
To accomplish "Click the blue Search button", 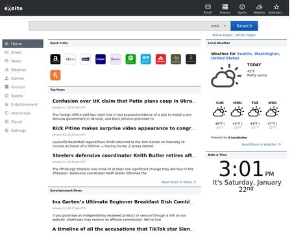I will (x=244, y=26).
